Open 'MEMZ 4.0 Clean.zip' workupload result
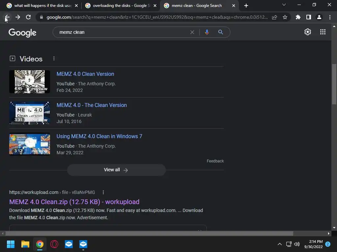Viewport: 337px width, 252px height. (x=74, y=202)
